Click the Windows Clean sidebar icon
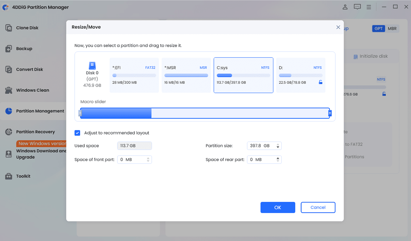Viewport: 411px width, 241px height. (9, 90)
